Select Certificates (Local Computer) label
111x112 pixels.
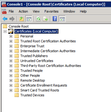pos(36,31)
